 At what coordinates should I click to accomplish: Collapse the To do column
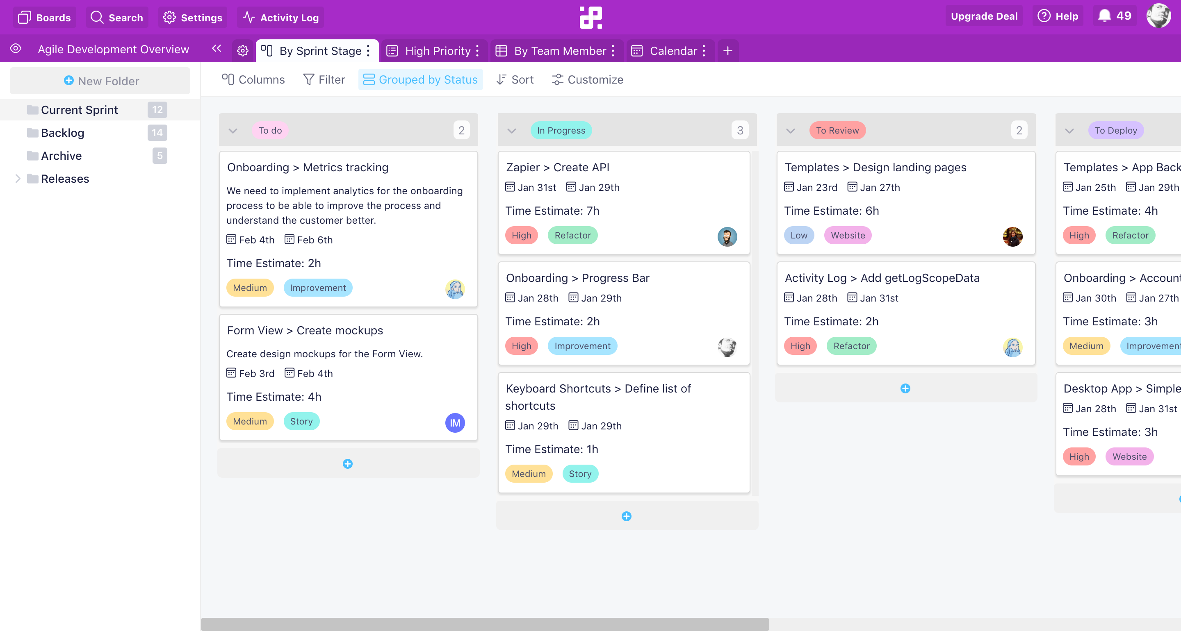point(233,131)
